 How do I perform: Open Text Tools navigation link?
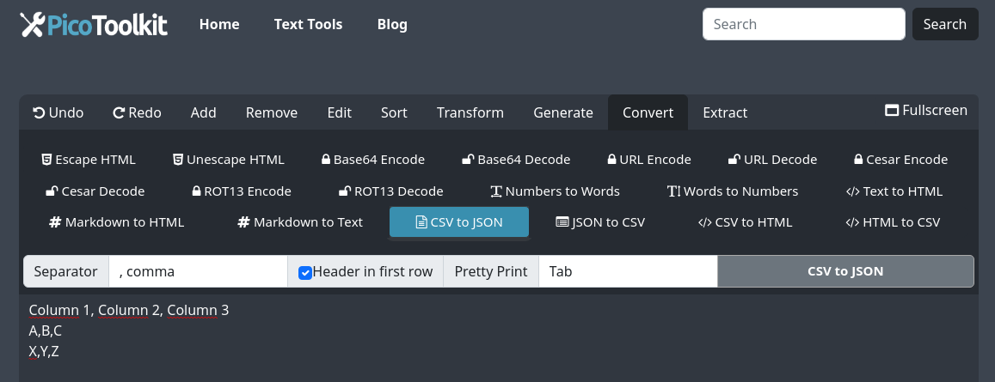(309, 24)
